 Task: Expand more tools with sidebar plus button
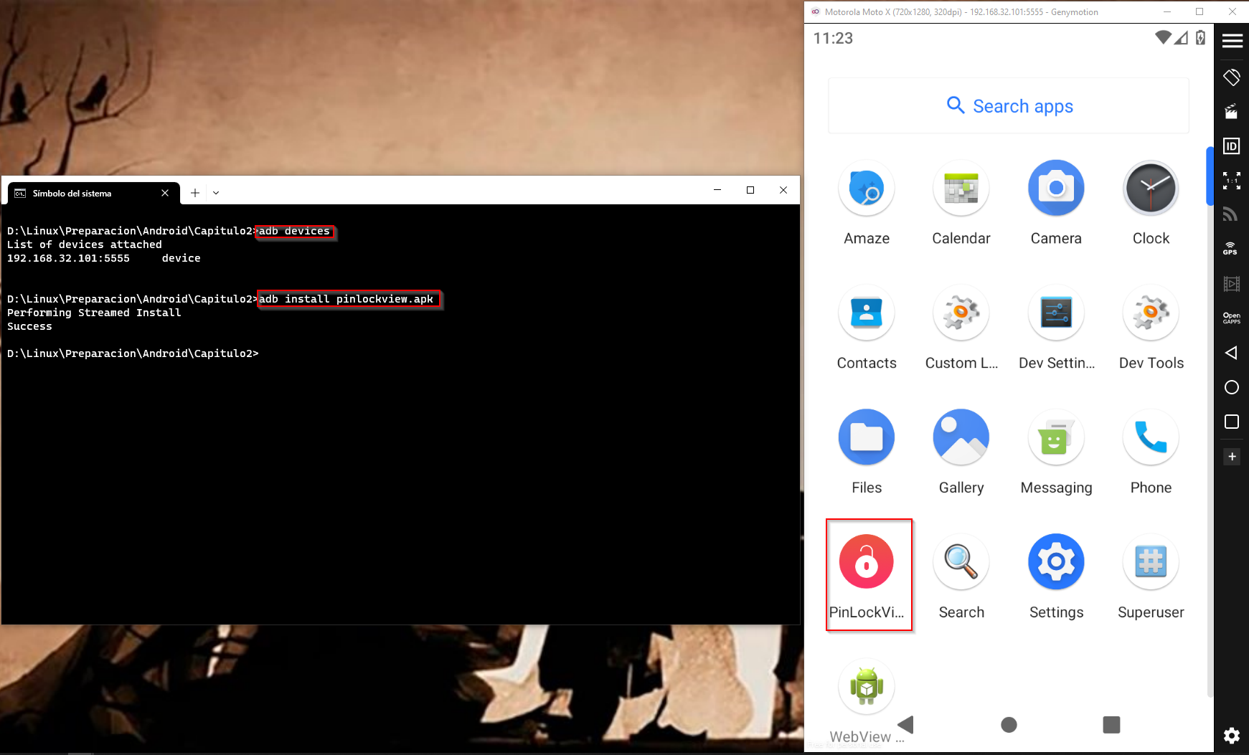pyautogui.click(x=1232, y=457)
